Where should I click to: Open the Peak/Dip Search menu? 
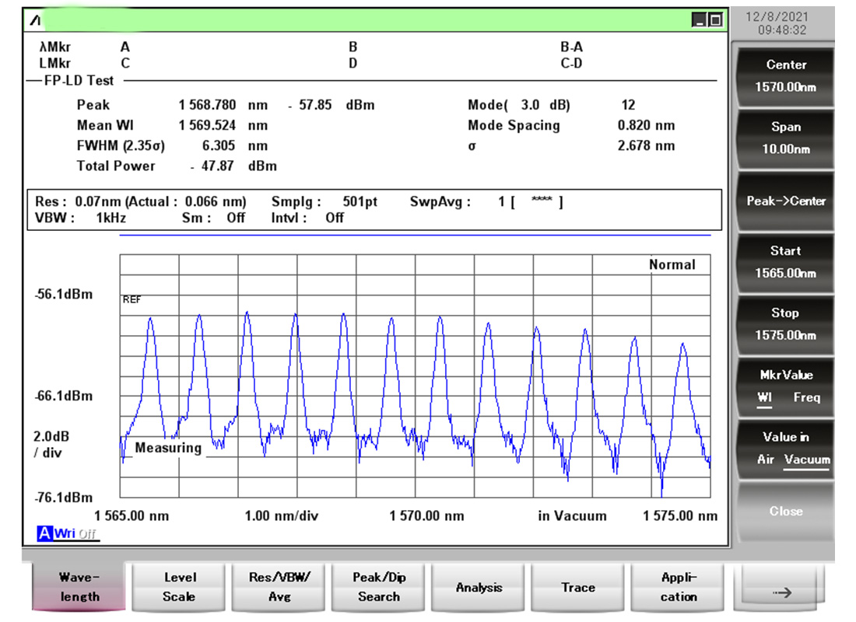379,587
